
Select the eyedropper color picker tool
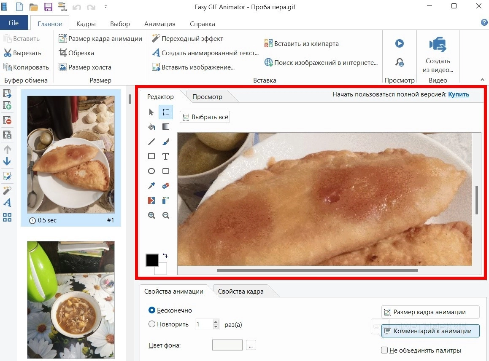(151, 186)
